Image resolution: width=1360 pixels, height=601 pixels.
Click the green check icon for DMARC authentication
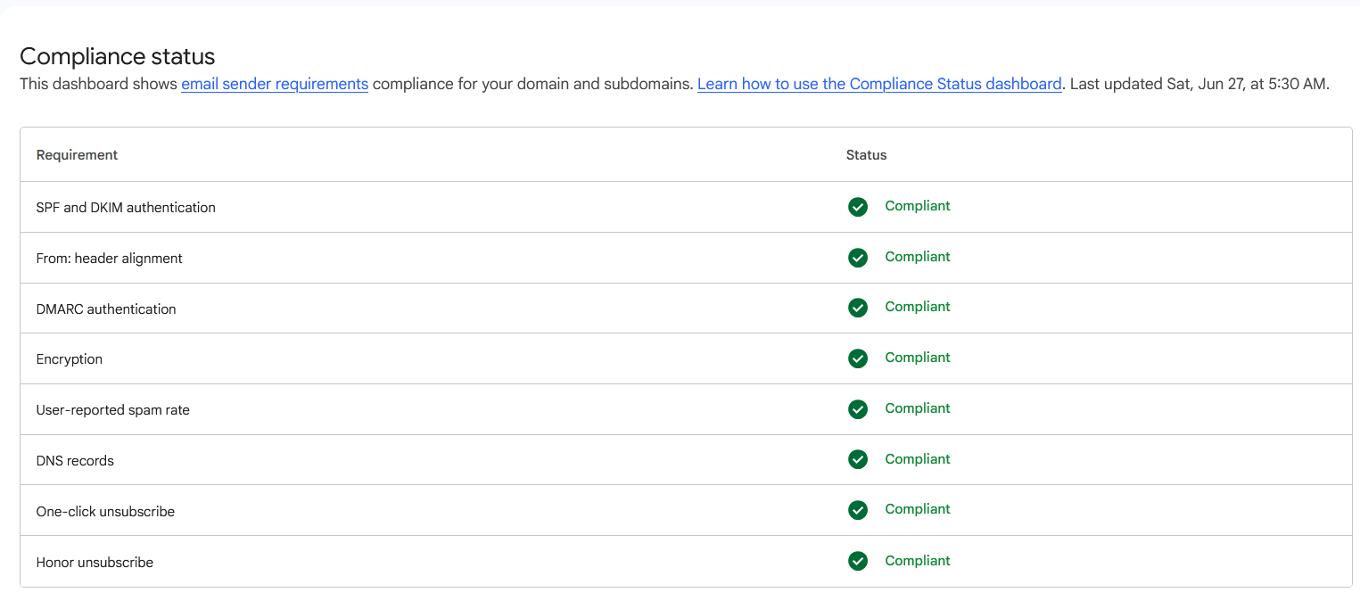point(858,308)
